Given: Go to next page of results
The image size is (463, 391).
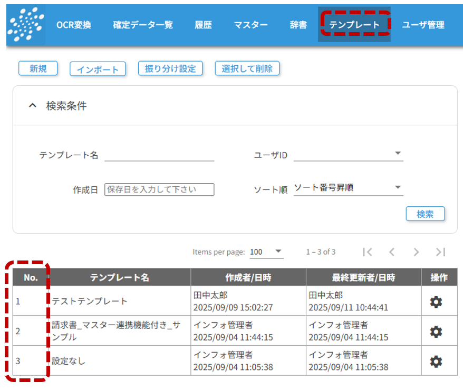Looking at the screenshot, I should [416, 252].
